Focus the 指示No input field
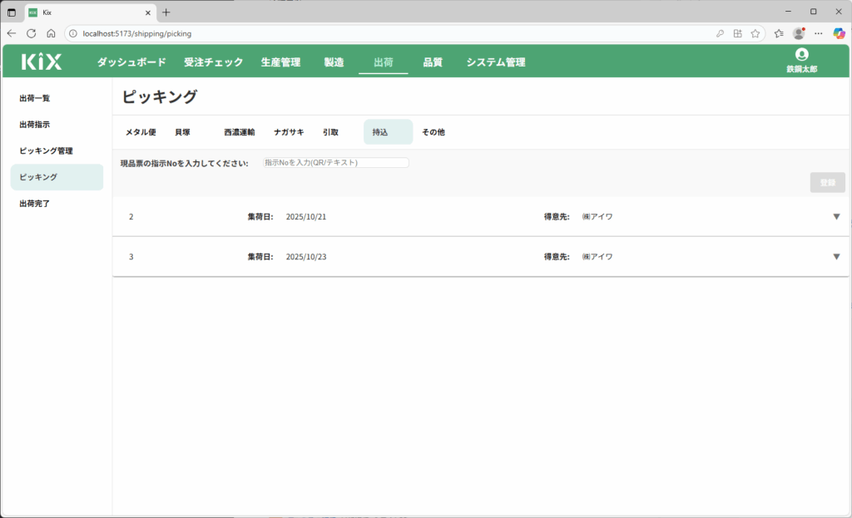Viewport: 852px width, 518px height. tap(335, 163)
